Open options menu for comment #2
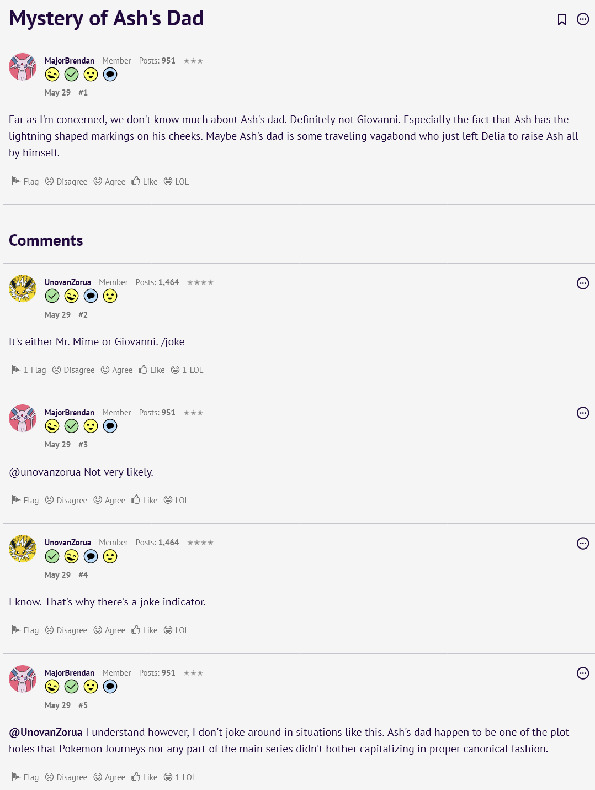The width and height of the screenshot is (595, 790). click(583, 283)
